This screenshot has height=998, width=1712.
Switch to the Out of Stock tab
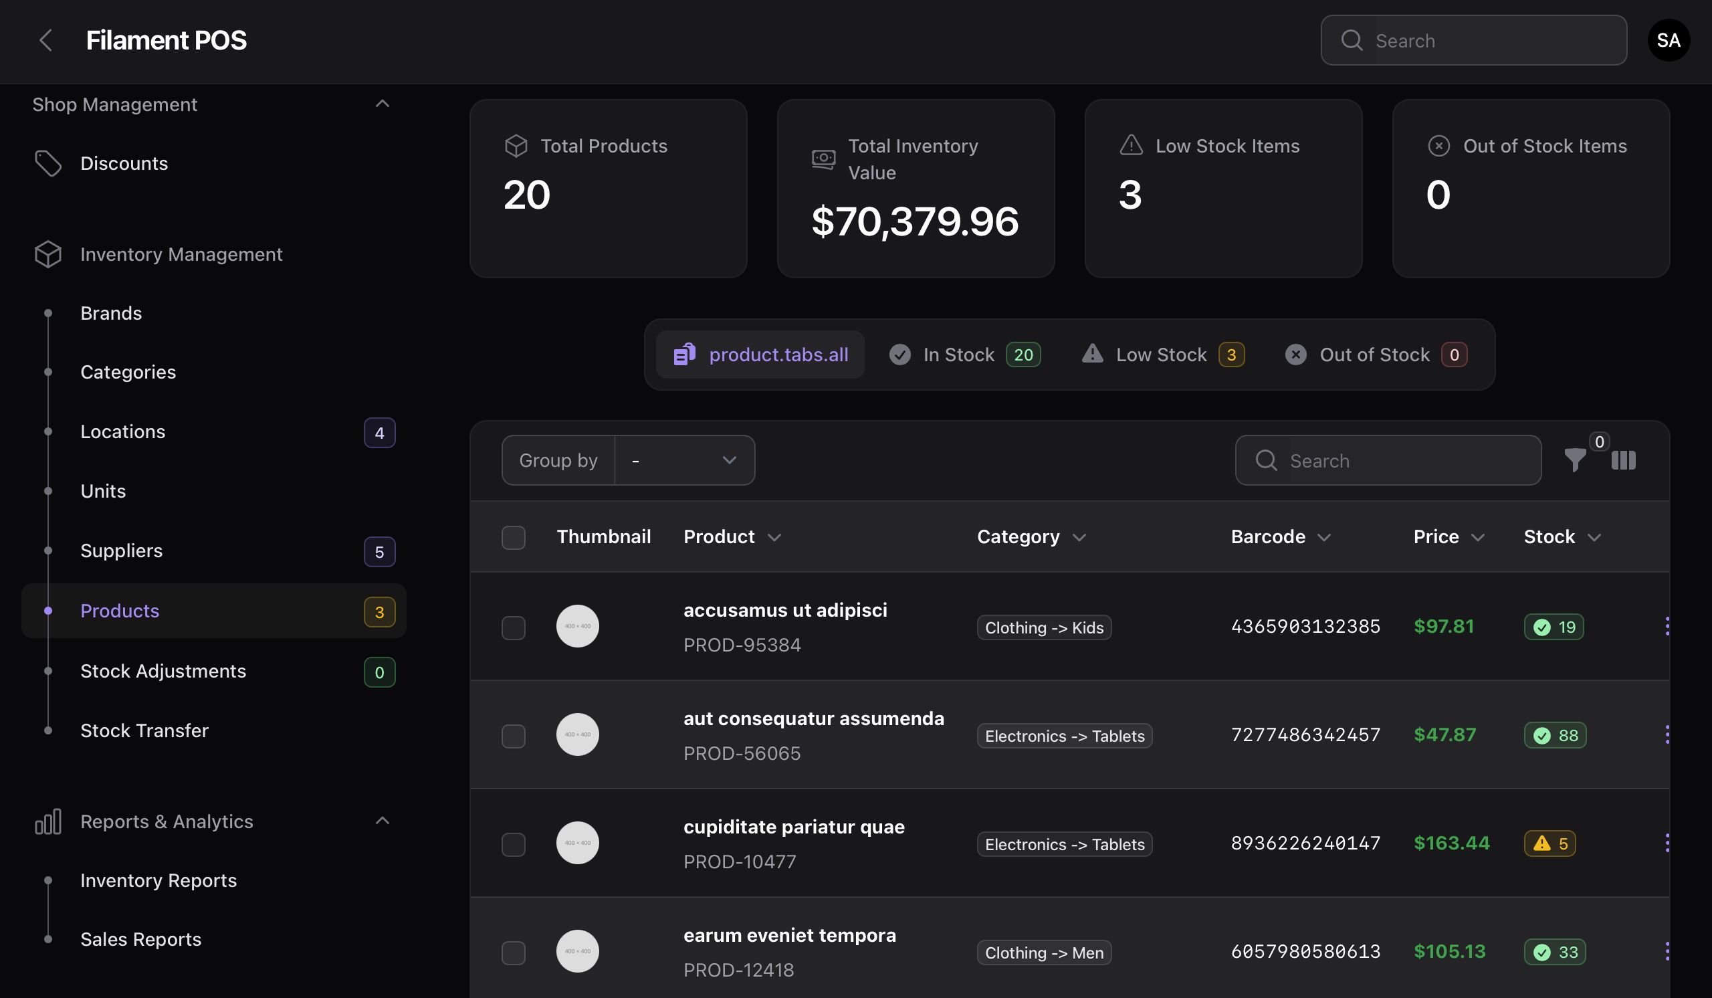[x=1374, y=355]
